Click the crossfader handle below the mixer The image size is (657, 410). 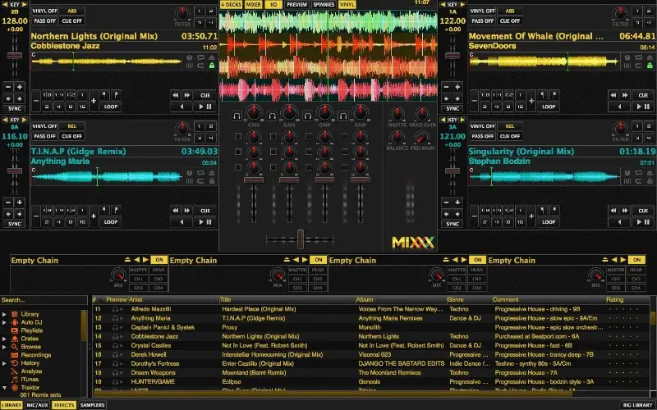coord(301,238)
